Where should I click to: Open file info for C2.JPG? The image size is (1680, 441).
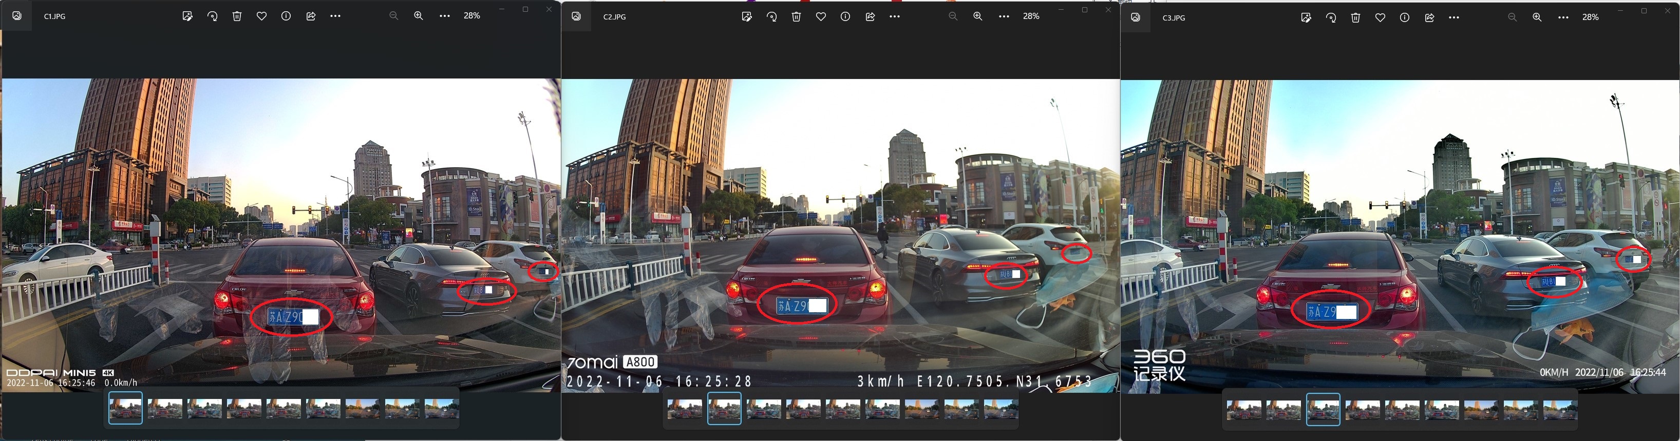(x=845, y=16)
